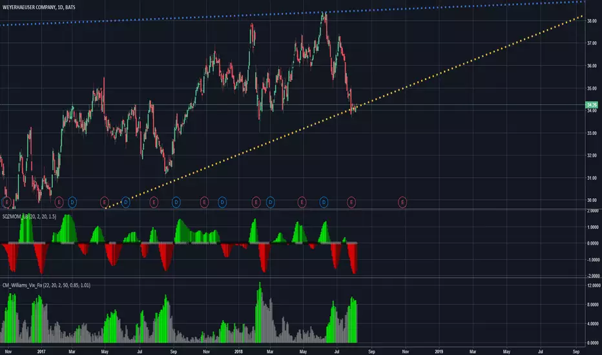Click the 1.0000 value on the squeeze momentum scale

pos(593,227)
